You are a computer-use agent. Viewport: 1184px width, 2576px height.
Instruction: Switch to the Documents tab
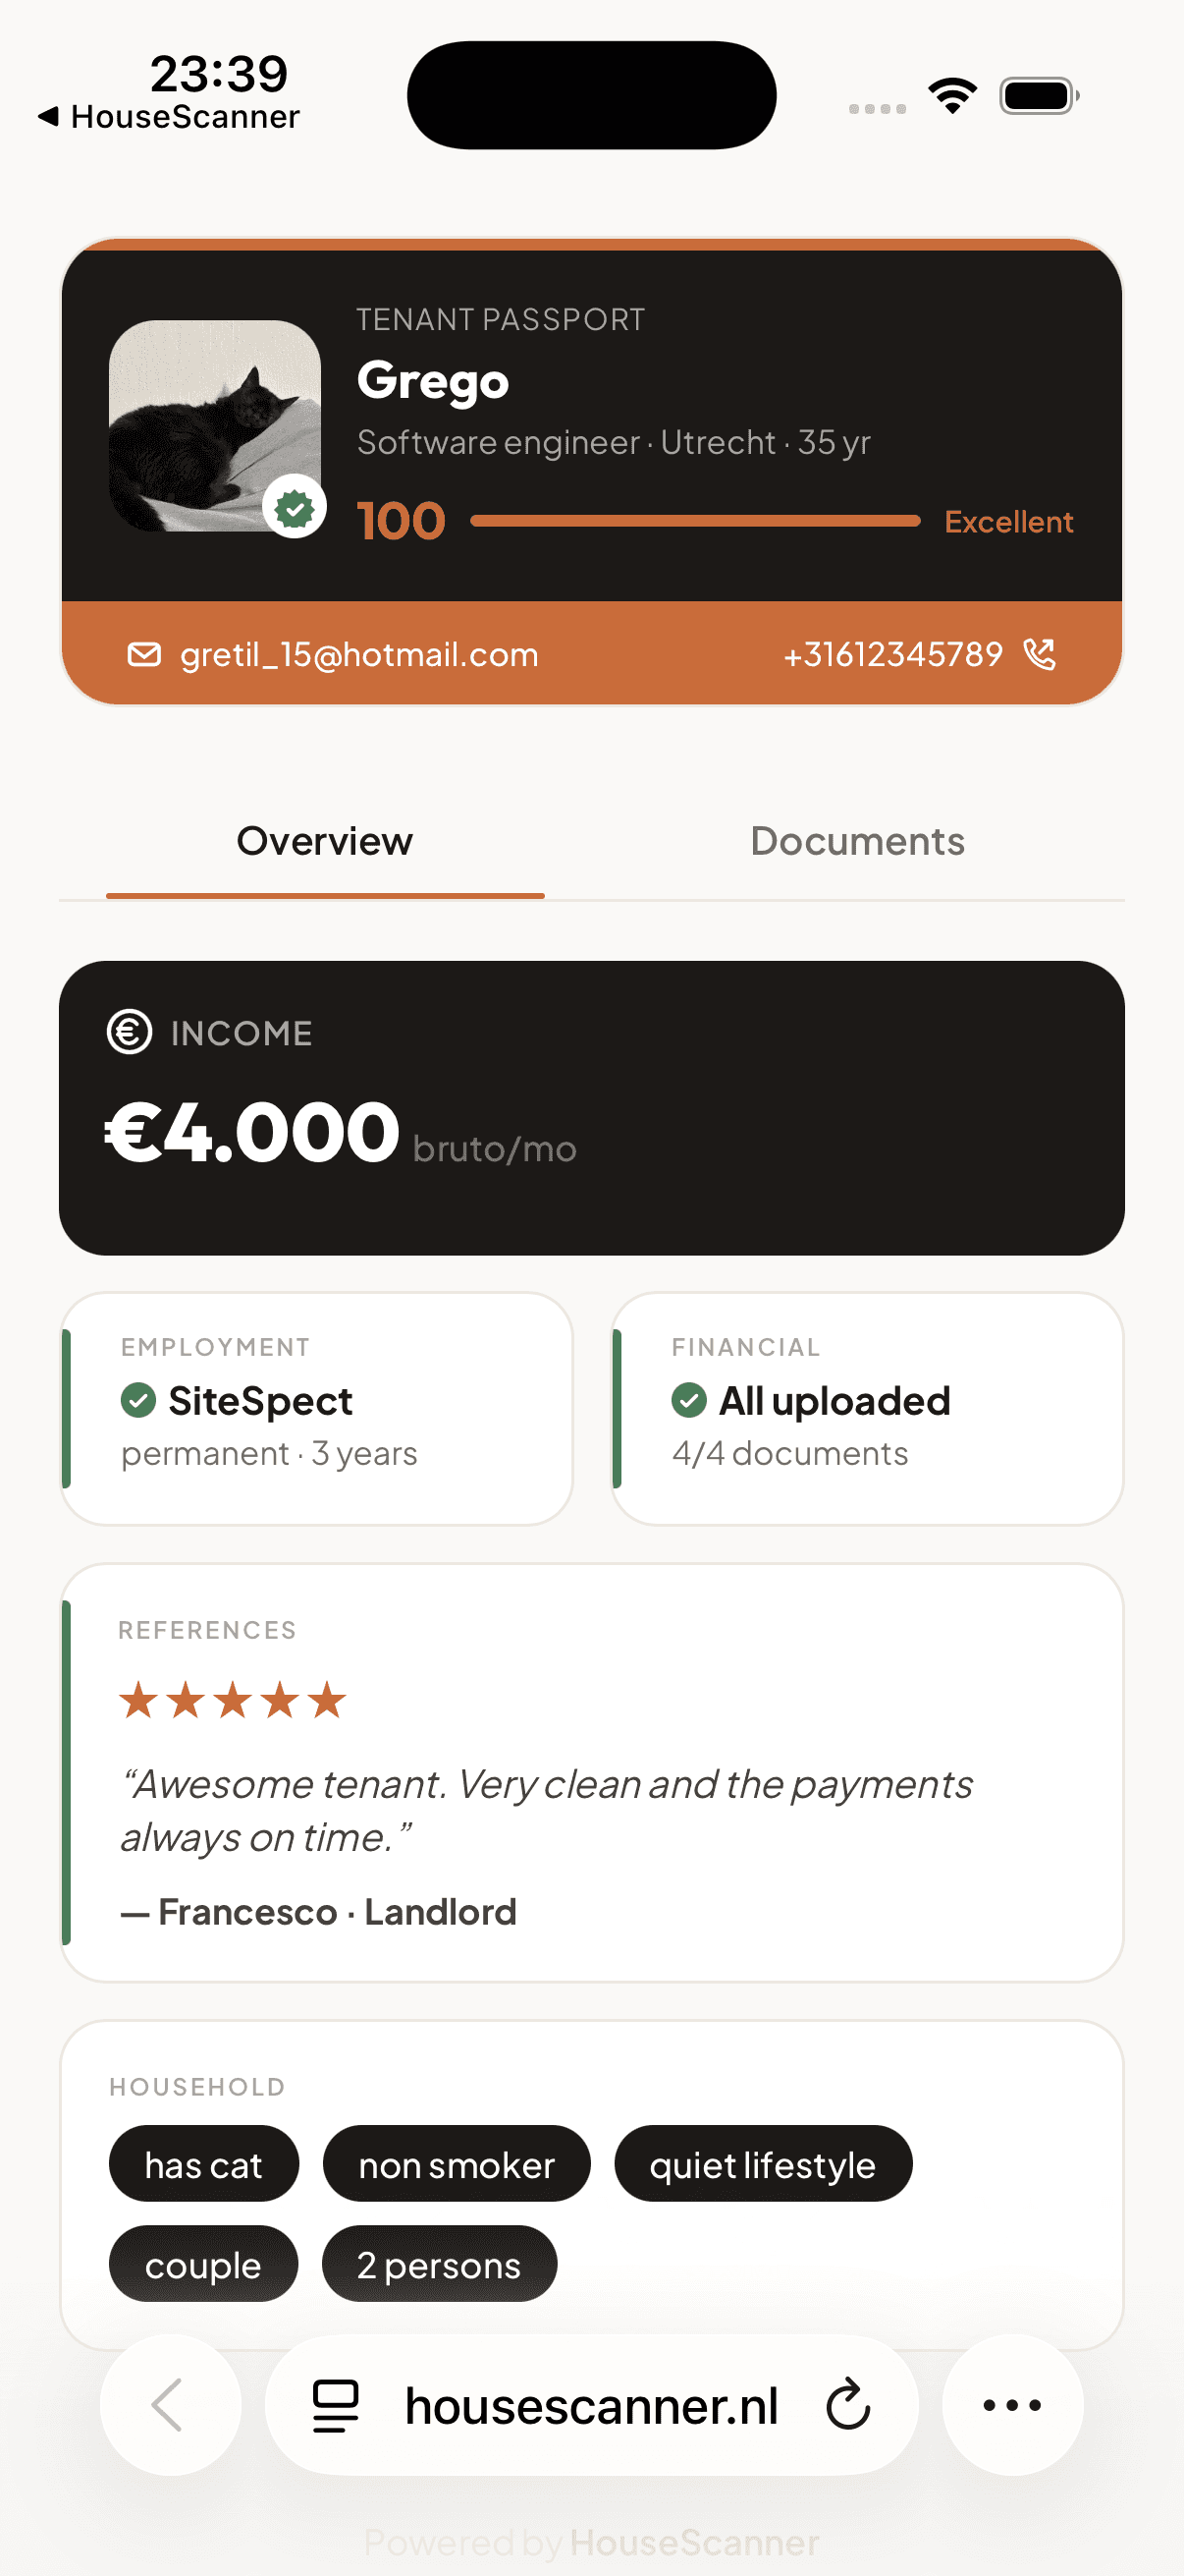click(x=857, y=841)
